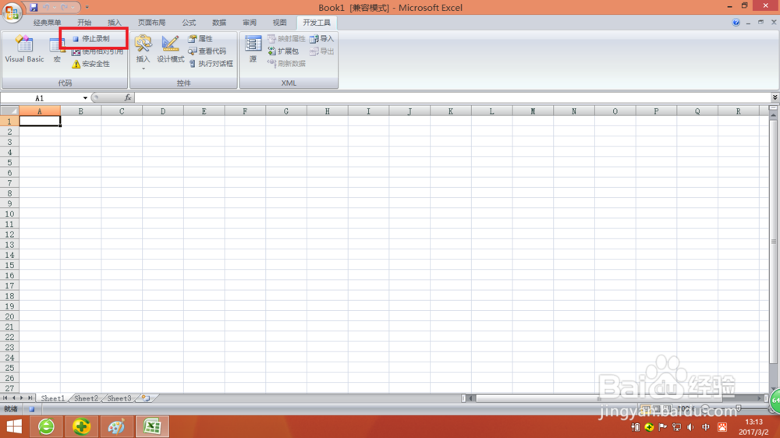
Task: Expand the formula bar chevron
Action: click(775, 97)
